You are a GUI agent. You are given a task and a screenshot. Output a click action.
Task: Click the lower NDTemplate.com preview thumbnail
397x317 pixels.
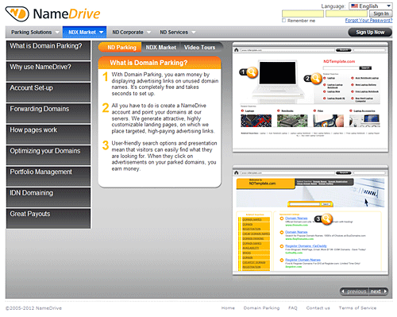click(310, 220)
